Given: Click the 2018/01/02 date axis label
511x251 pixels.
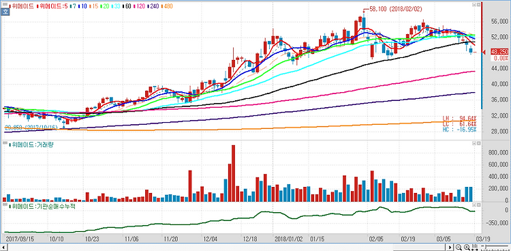Looking at the screenshot, I should (289, 239).
